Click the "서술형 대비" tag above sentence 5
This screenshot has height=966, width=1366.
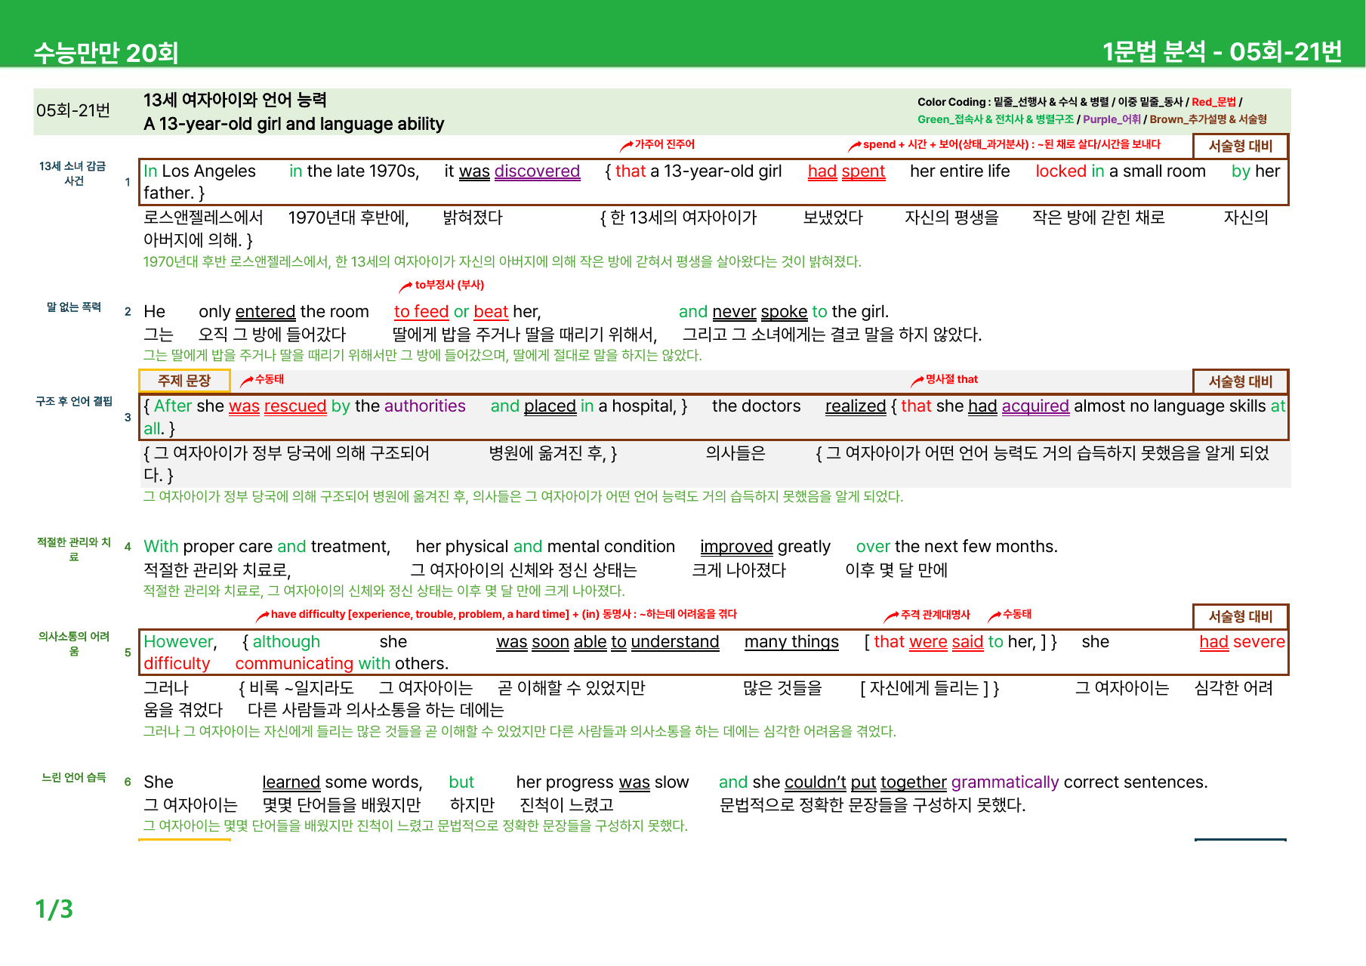click(x=1241, y=616)
